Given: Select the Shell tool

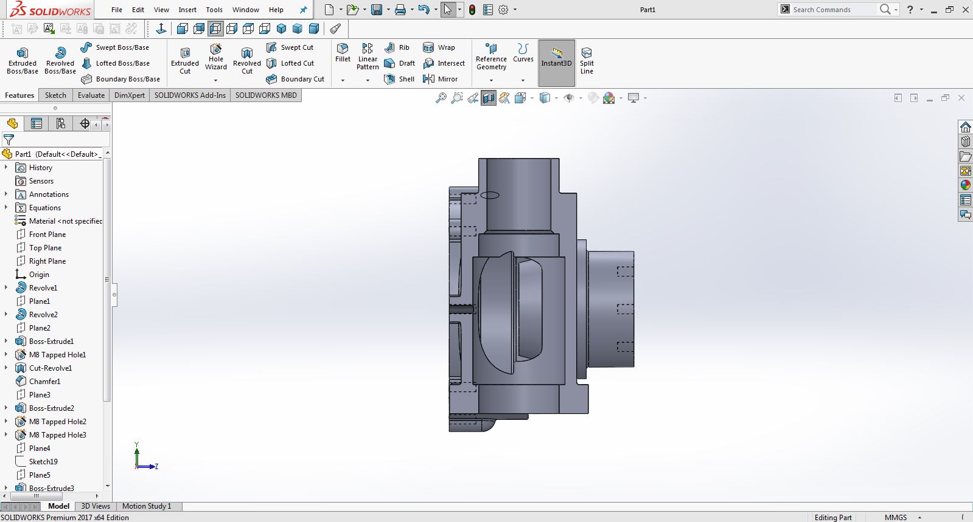Looking at the screenshot, I should click(x=399, y=79).
